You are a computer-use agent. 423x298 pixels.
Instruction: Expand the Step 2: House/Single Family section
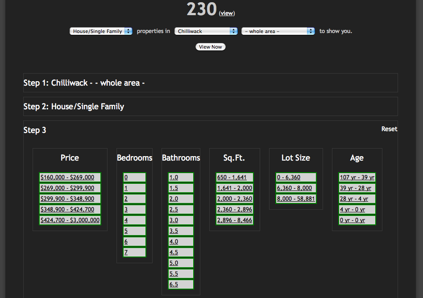[x=211, y=107]
